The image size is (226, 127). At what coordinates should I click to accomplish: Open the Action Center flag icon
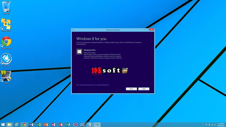206,125
